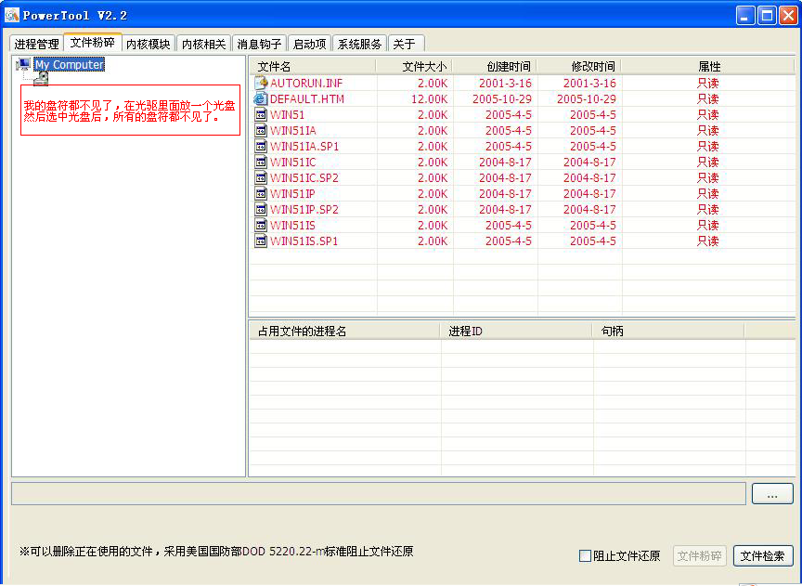Viewport: 802px width, 586px height.
Task: Click the My Computer tree icon
Action: (x=23, y=64)
